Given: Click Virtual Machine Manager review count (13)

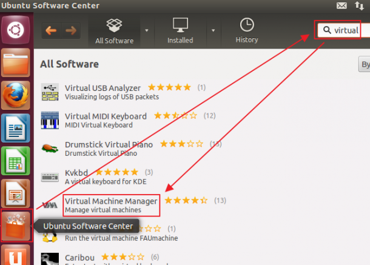Looking at the screenshot, I should point(220,201).
